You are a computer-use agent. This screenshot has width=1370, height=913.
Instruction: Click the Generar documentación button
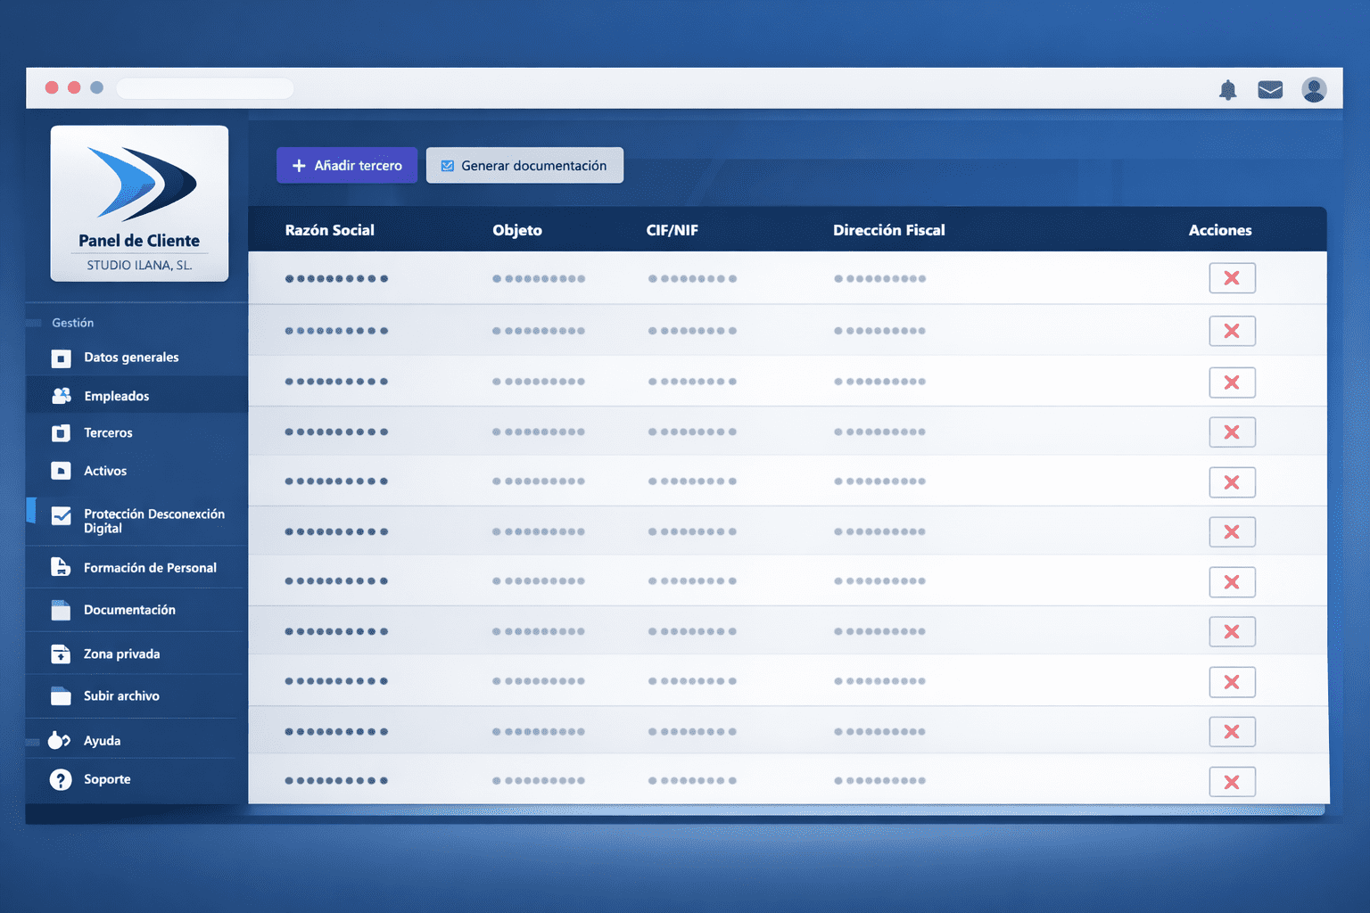[x=524, y=165]
